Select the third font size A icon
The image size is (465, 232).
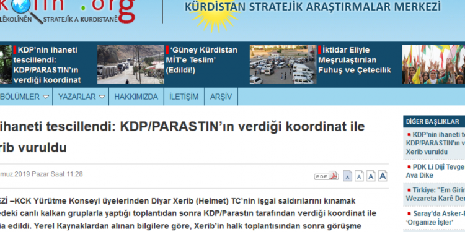pyautogui.click(x=371, y=176)
